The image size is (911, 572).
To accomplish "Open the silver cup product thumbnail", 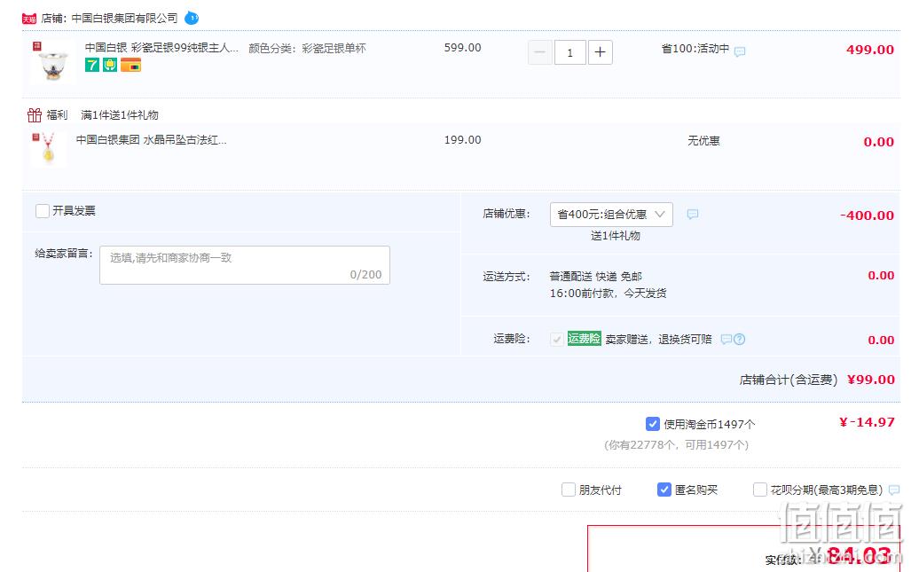I will tap(52, 63).
